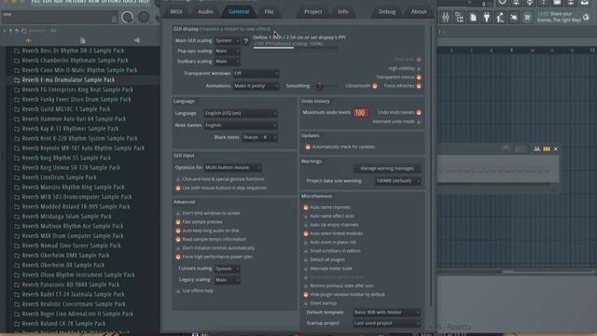Click the yellow plus icon tab in the browser
Image resolution: width=597 pixels, height=336 pixels.
point(28,40)
